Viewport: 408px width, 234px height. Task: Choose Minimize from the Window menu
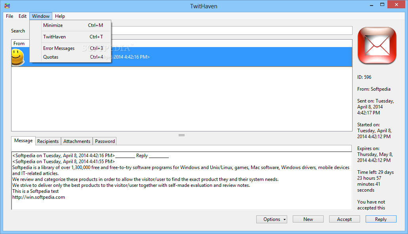[71, 25]
